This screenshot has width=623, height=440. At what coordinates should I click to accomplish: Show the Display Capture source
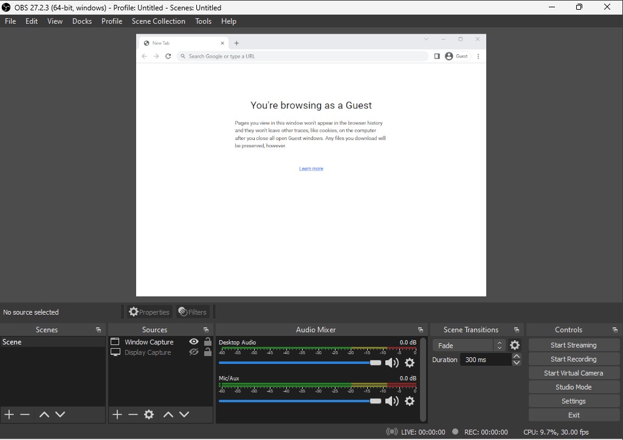click(193, 352)
